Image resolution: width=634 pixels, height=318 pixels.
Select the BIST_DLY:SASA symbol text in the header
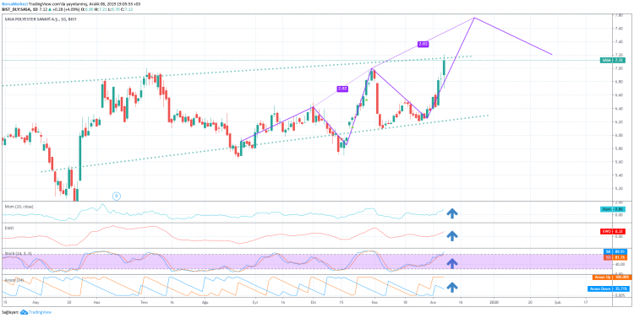[x=15, y=8]
